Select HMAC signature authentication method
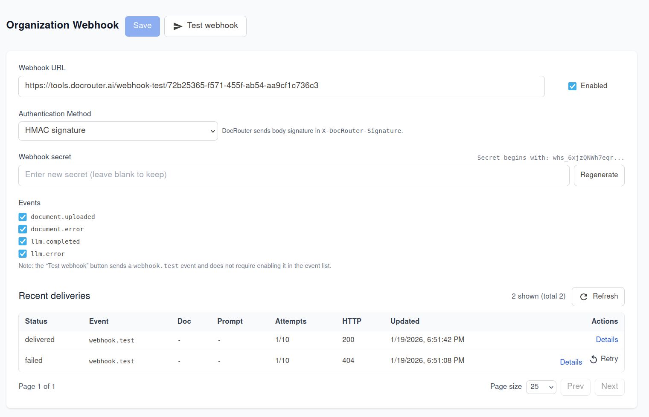 click(118, 131)
